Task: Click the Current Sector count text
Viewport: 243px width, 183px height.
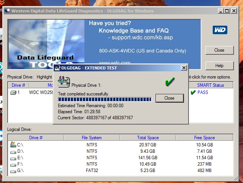Action: 95,118
